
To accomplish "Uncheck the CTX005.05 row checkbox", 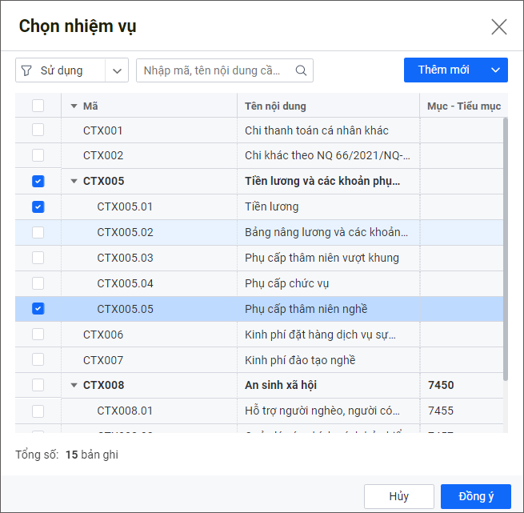I will click(38, 309).
